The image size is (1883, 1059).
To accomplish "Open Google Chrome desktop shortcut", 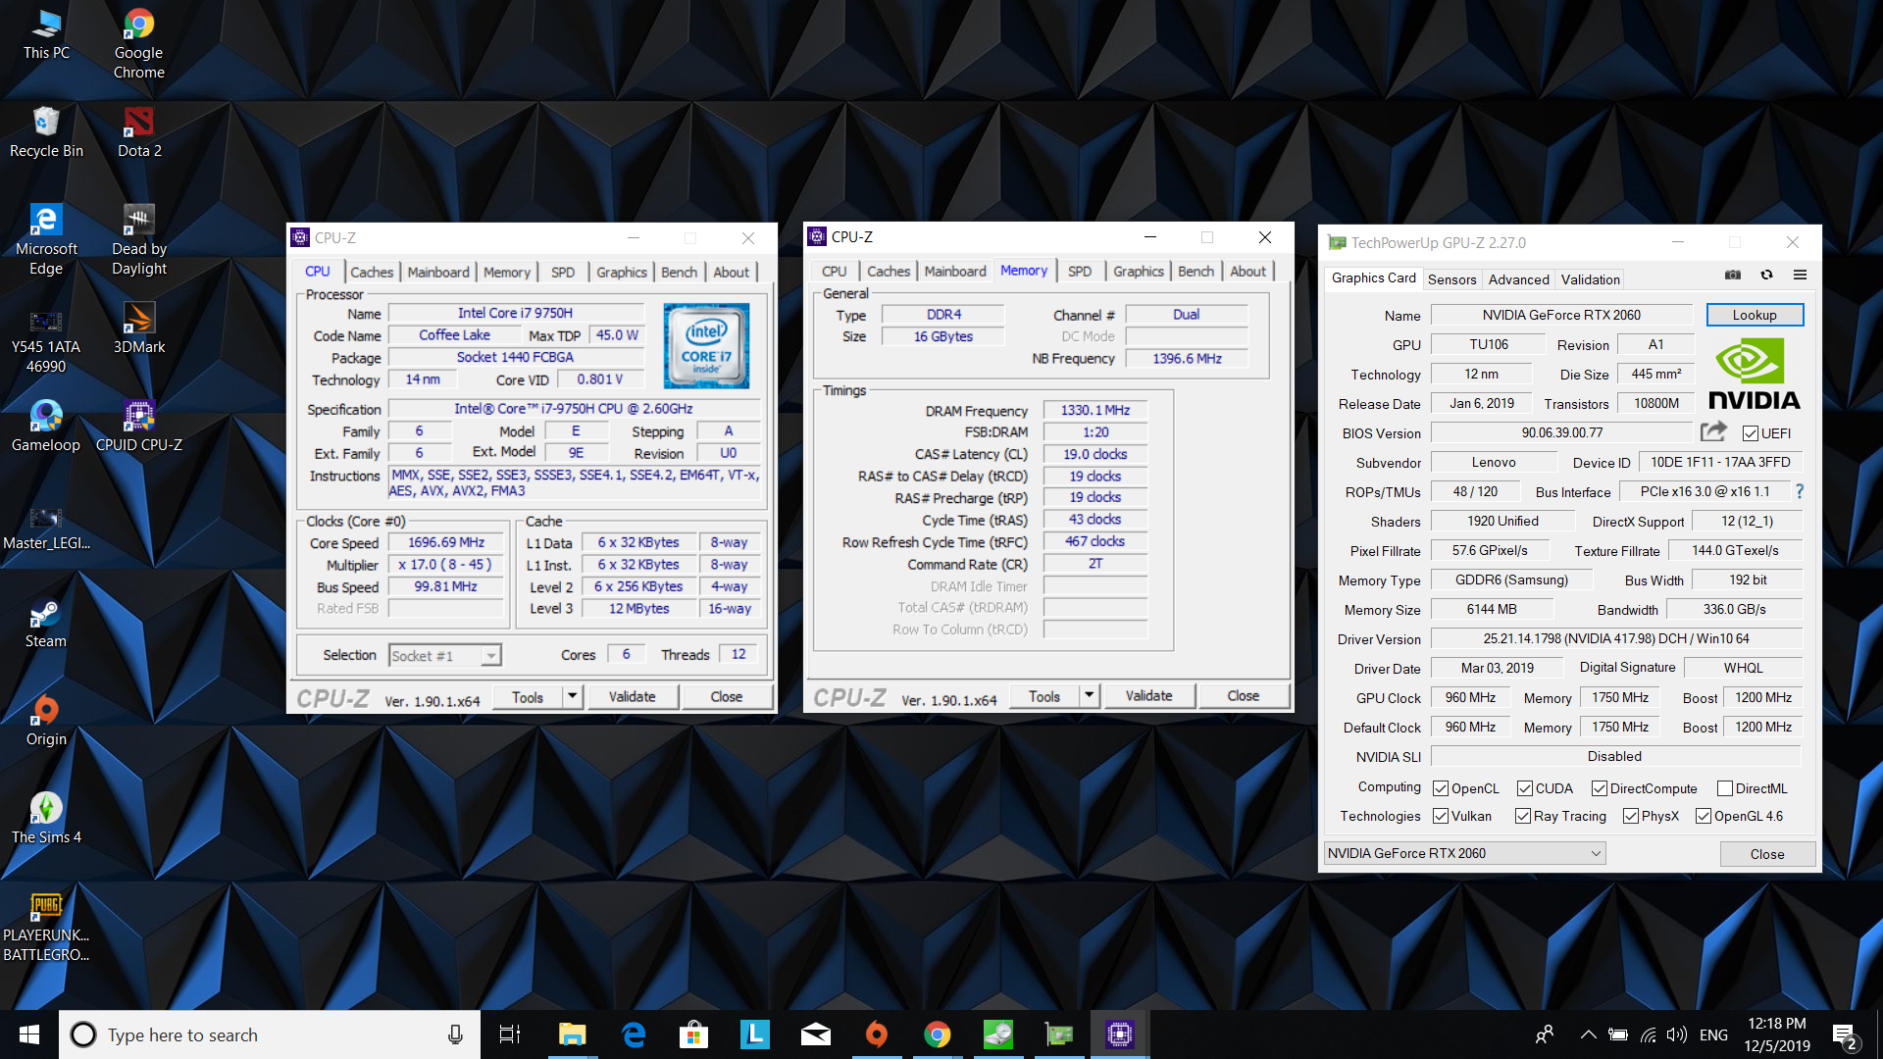I will (138, 43).
